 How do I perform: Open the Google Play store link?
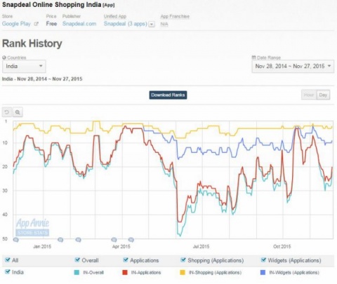[x=16, y=24]
